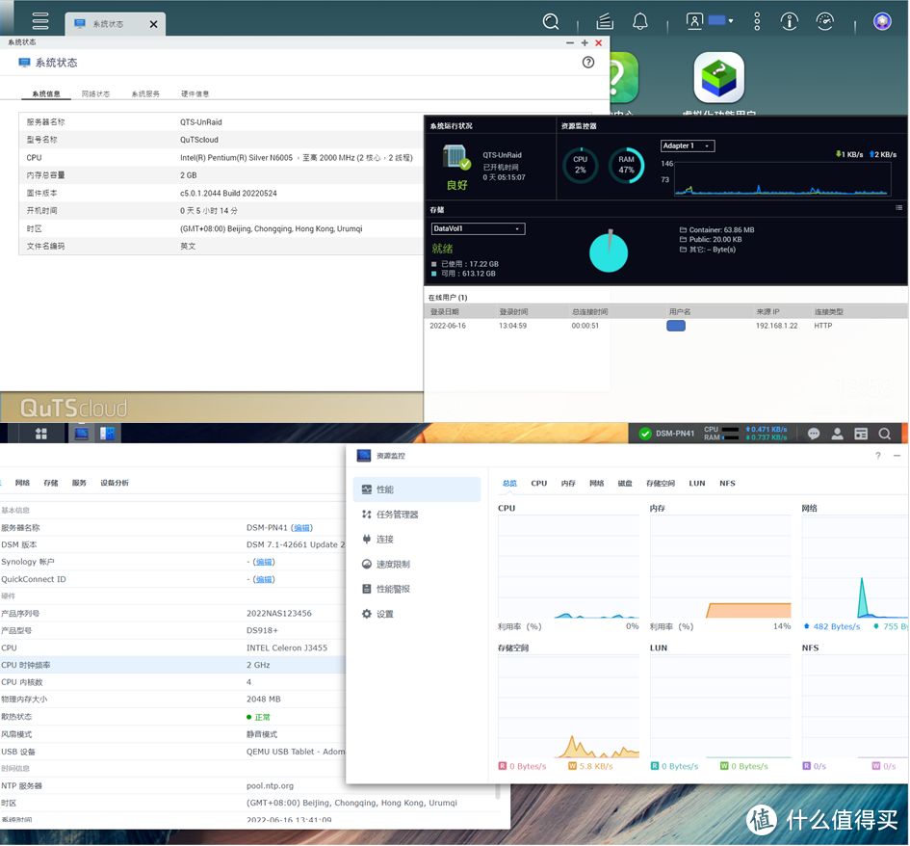910x846 pixels.
Task: Switch to the 系统信息 tab
Action: [46, 94]
